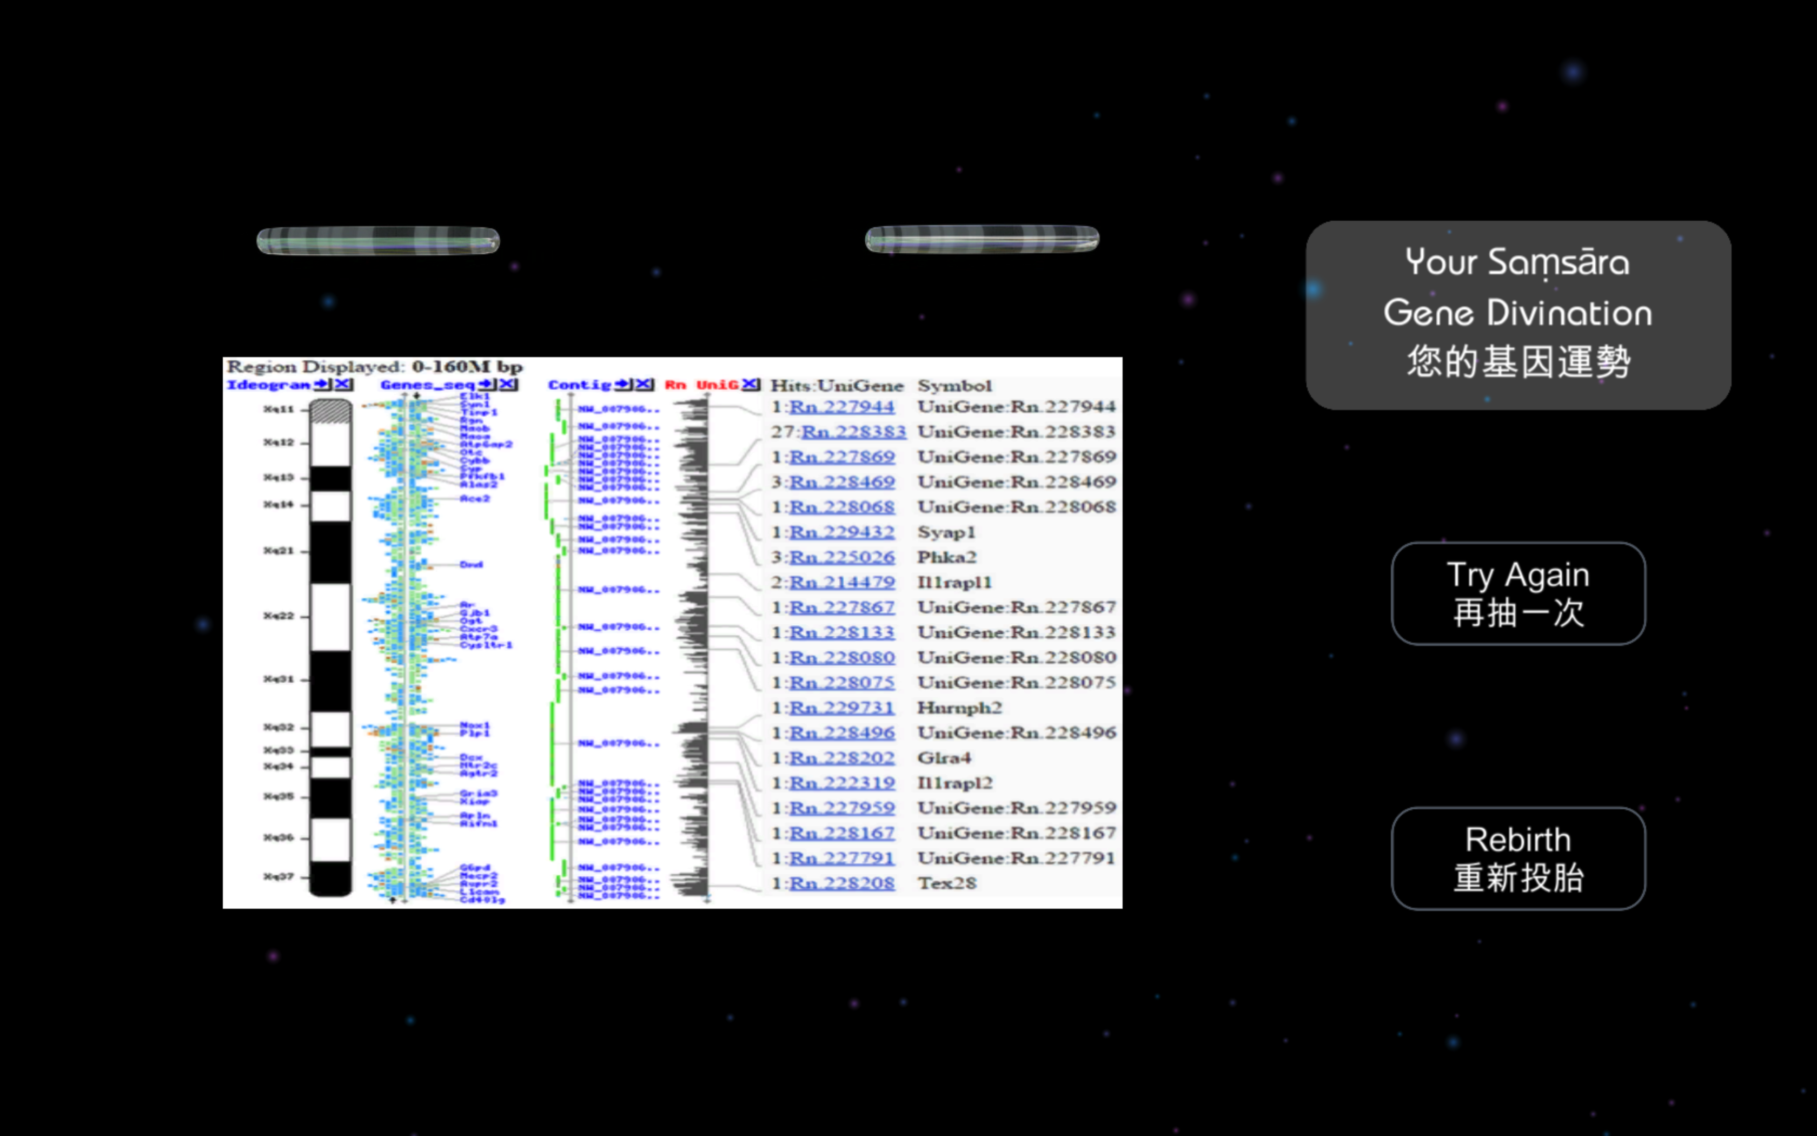1817x1136 pixels.
Task: Open the Rn.225026 link for Phka2
Action: coord(841,558)
